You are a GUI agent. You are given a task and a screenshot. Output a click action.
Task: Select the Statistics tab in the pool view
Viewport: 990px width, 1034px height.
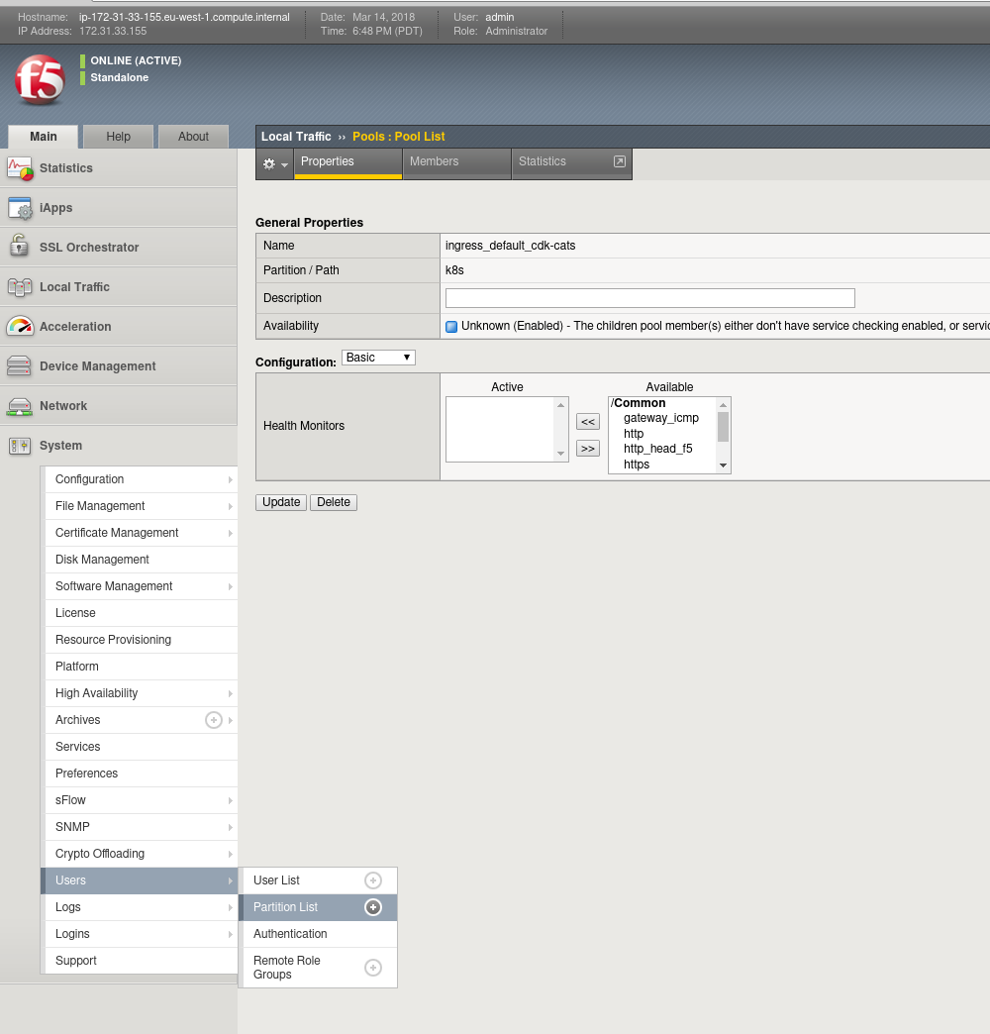pyautogui.click(x=571, y=162)
